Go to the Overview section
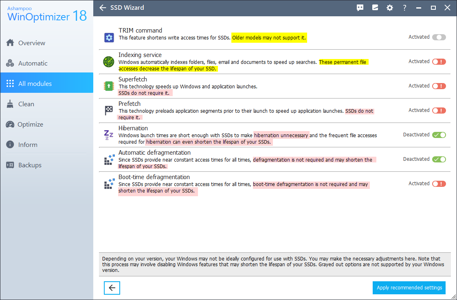Image resolution: width=457 pixels, height=300 pixels. coord(46,43)
